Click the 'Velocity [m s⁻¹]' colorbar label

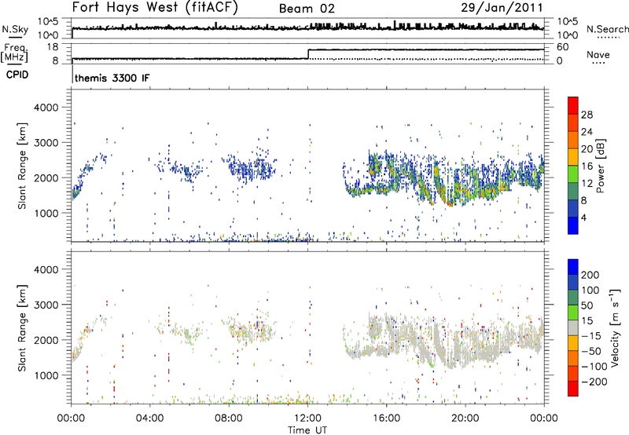click(x=614, y=327)
